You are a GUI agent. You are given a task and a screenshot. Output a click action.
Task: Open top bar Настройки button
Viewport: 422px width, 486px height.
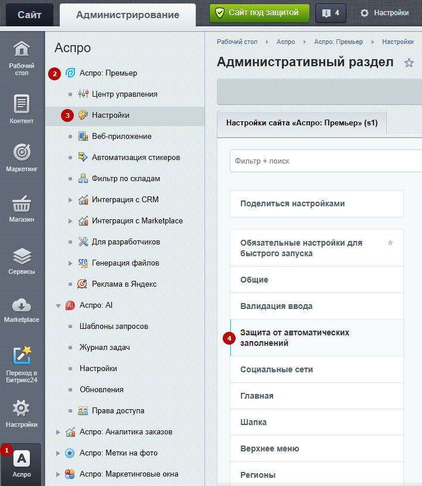pos(384,13)
